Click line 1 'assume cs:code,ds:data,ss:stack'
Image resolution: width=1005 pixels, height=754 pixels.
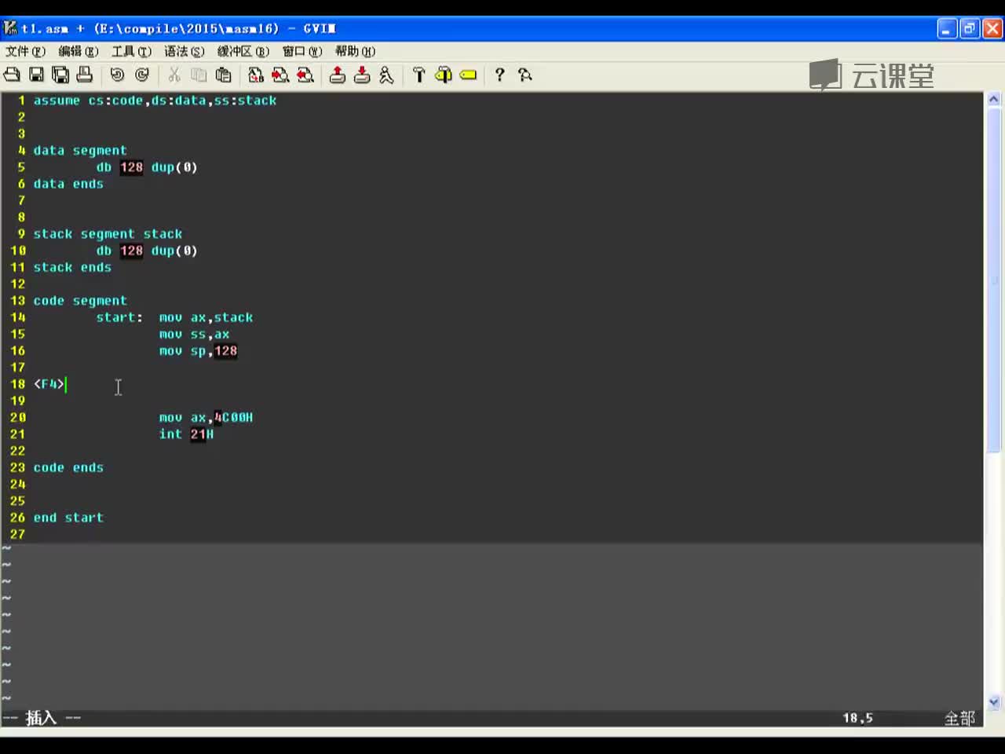click(155, 101)
